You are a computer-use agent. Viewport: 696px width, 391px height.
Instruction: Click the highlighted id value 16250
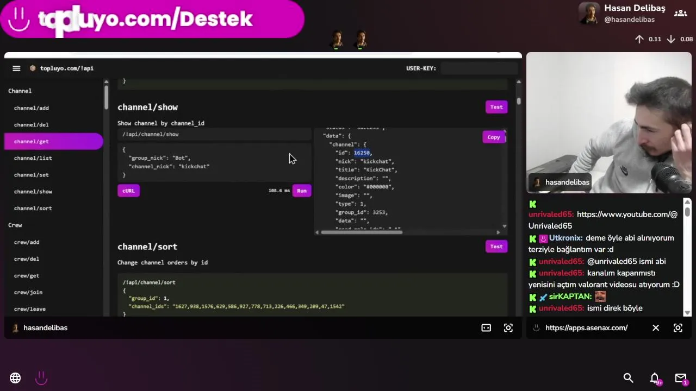(x=362, y=153)
